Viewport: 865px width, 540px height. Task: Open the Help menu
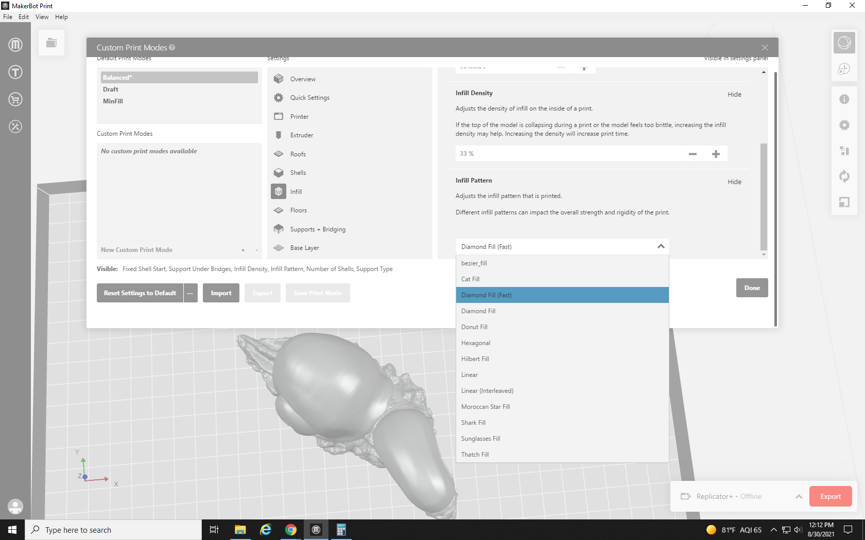[x=61, y=17]
